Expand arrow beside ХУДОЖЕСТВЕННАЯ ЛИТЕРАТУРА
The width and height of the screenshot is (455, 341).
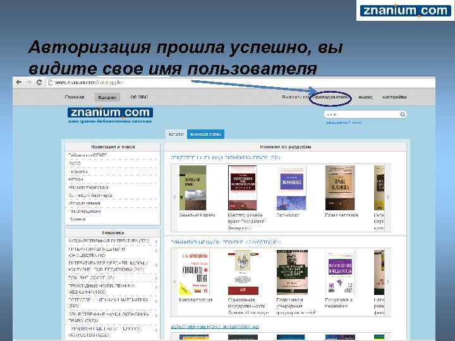coord(157,241)
